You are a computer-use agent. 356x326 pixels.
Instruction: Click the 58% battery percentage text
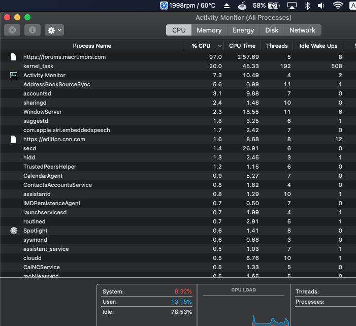click(x=259, y=6)
